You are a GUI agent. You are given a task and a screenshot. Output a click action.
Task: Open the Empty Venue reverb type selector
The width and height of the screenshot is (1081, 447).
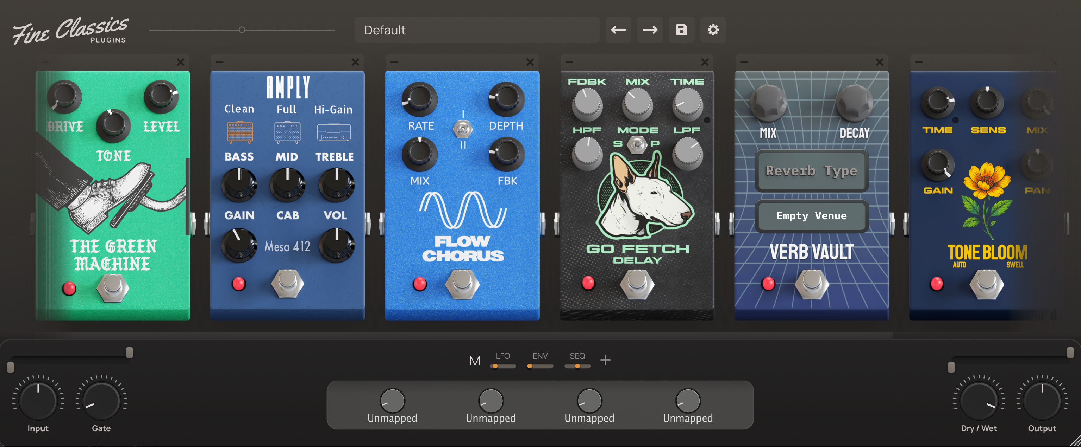tap(811, 216)
